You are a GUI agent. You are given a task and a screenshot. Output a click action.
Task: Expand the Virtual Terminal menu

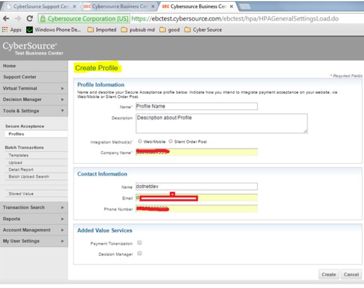pos(34,89)
